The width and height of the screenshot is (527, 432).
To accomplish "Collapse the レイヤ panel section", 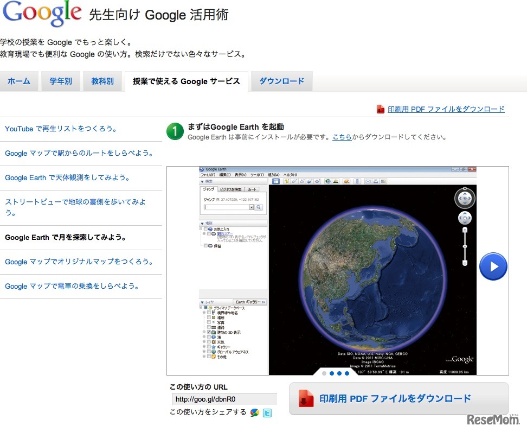I will click(202, 302).
